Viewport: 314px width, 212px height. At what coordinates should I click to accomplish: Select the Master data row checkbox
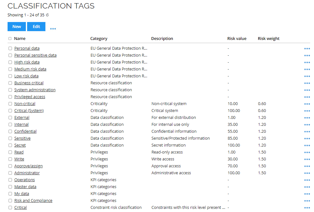[x=10, y=187]
